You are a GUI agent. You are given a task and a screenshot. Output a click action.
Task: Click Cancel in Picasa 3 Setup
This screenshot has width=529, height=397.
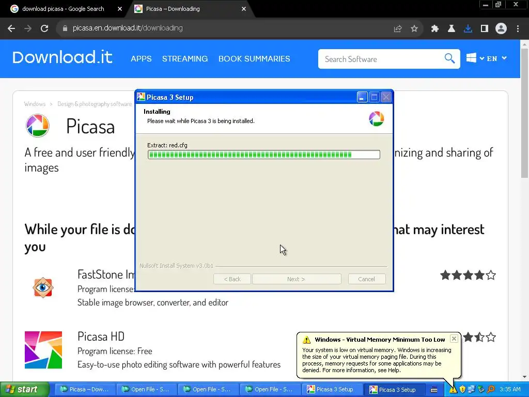366,279
